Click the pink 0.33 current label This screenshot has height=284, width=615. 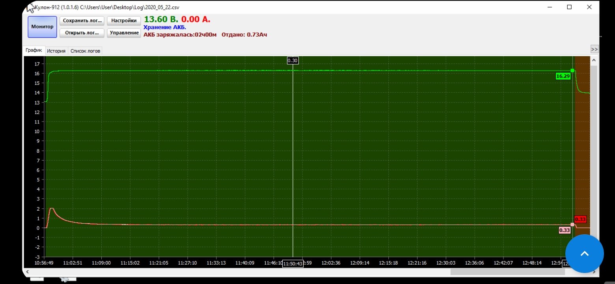click(565, 230)
